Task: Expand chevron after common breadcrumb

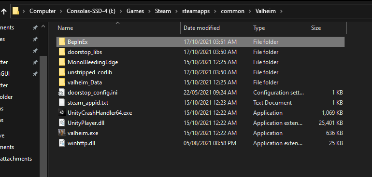Action: point(250,11)
